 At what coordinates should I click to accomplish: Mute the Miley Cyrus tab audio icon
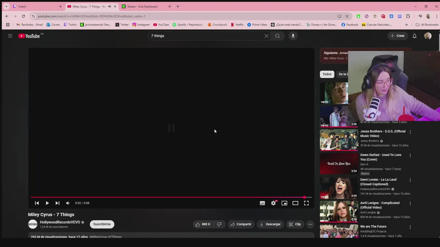coord(109,7)
